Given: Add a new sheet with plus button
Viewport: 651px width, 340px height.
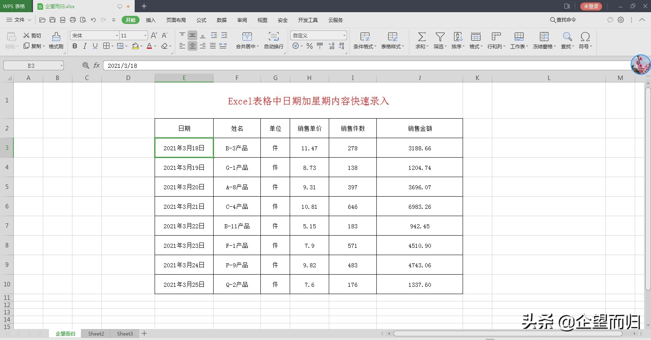Looking at the screenshot, I should [144, 334].
